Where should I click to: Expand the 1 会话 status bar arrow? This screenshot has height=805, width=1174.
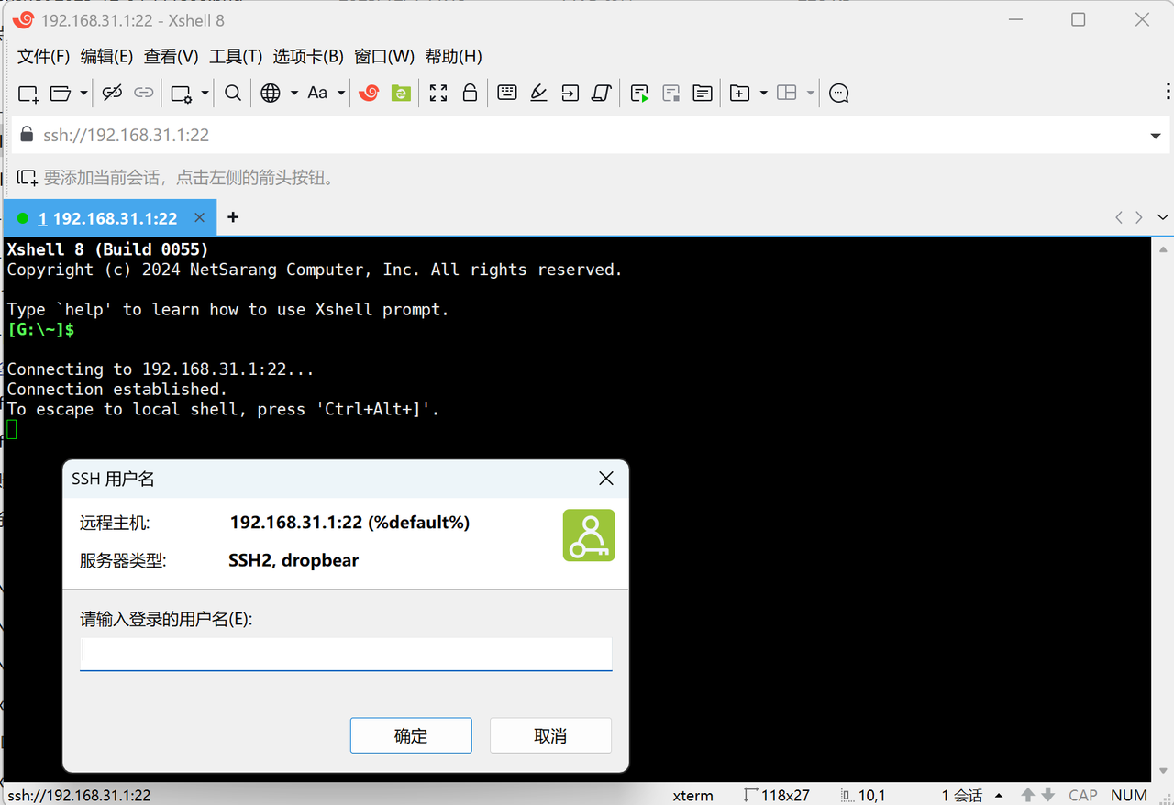(999, 796)
